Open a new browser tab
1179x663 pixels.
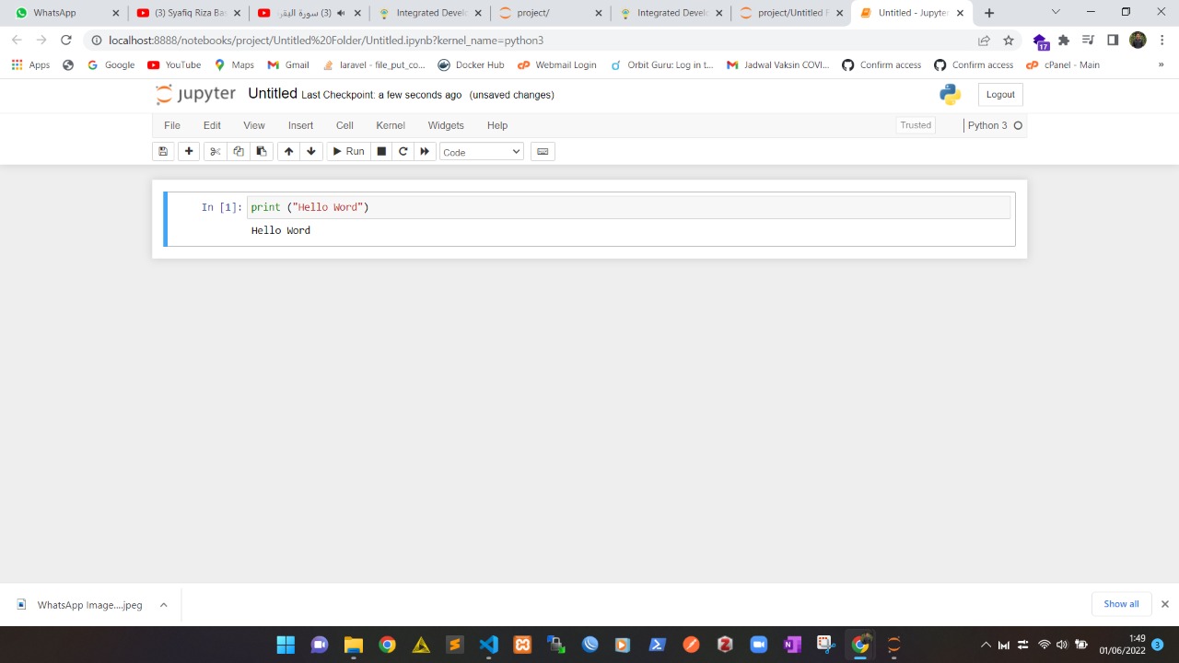pos(989,13)
